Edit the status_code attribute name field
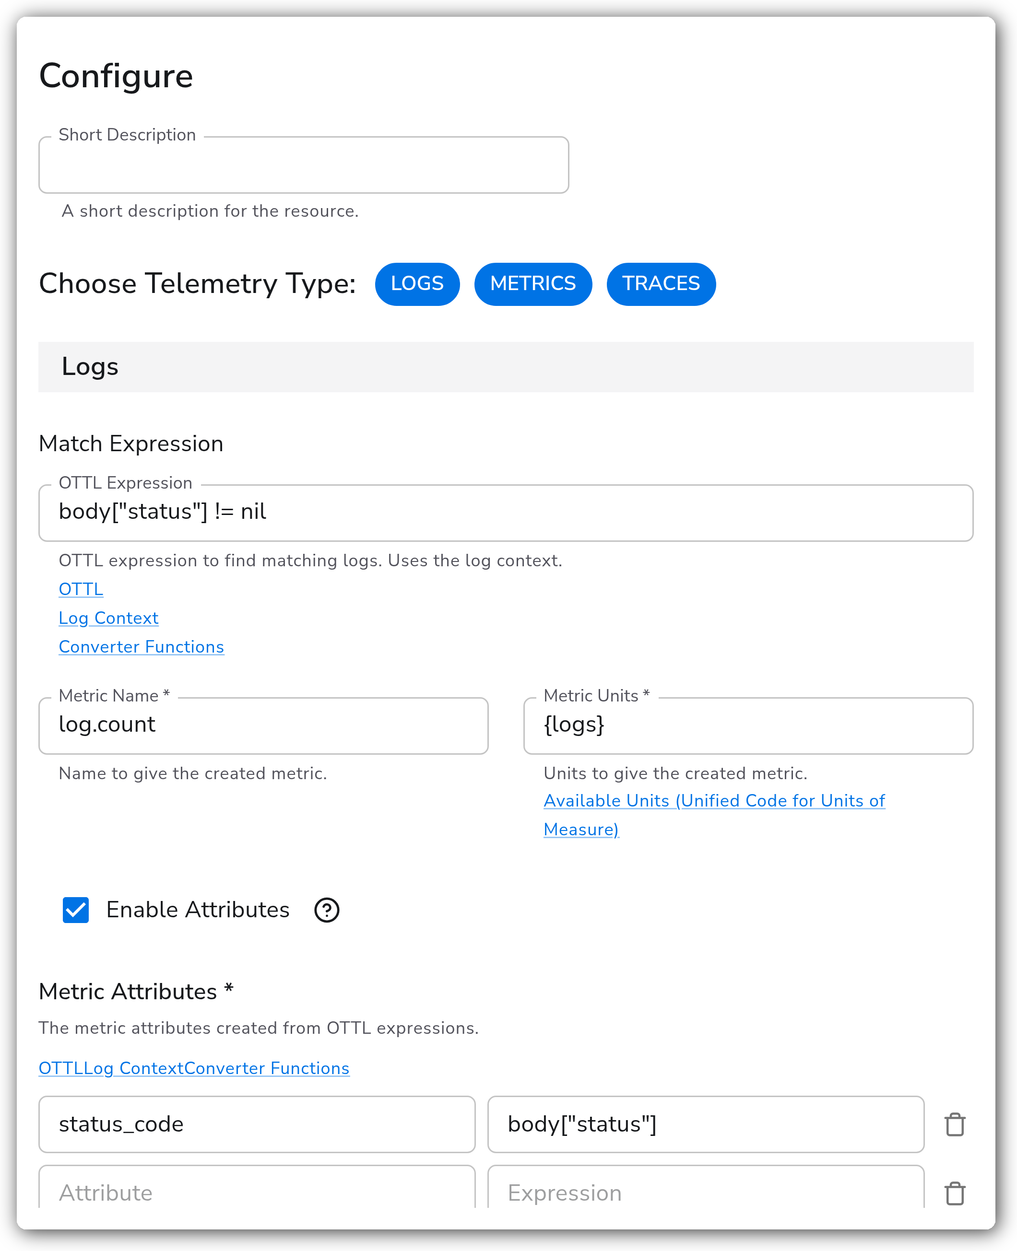1017x1251 pixels. click(257, 1124)
